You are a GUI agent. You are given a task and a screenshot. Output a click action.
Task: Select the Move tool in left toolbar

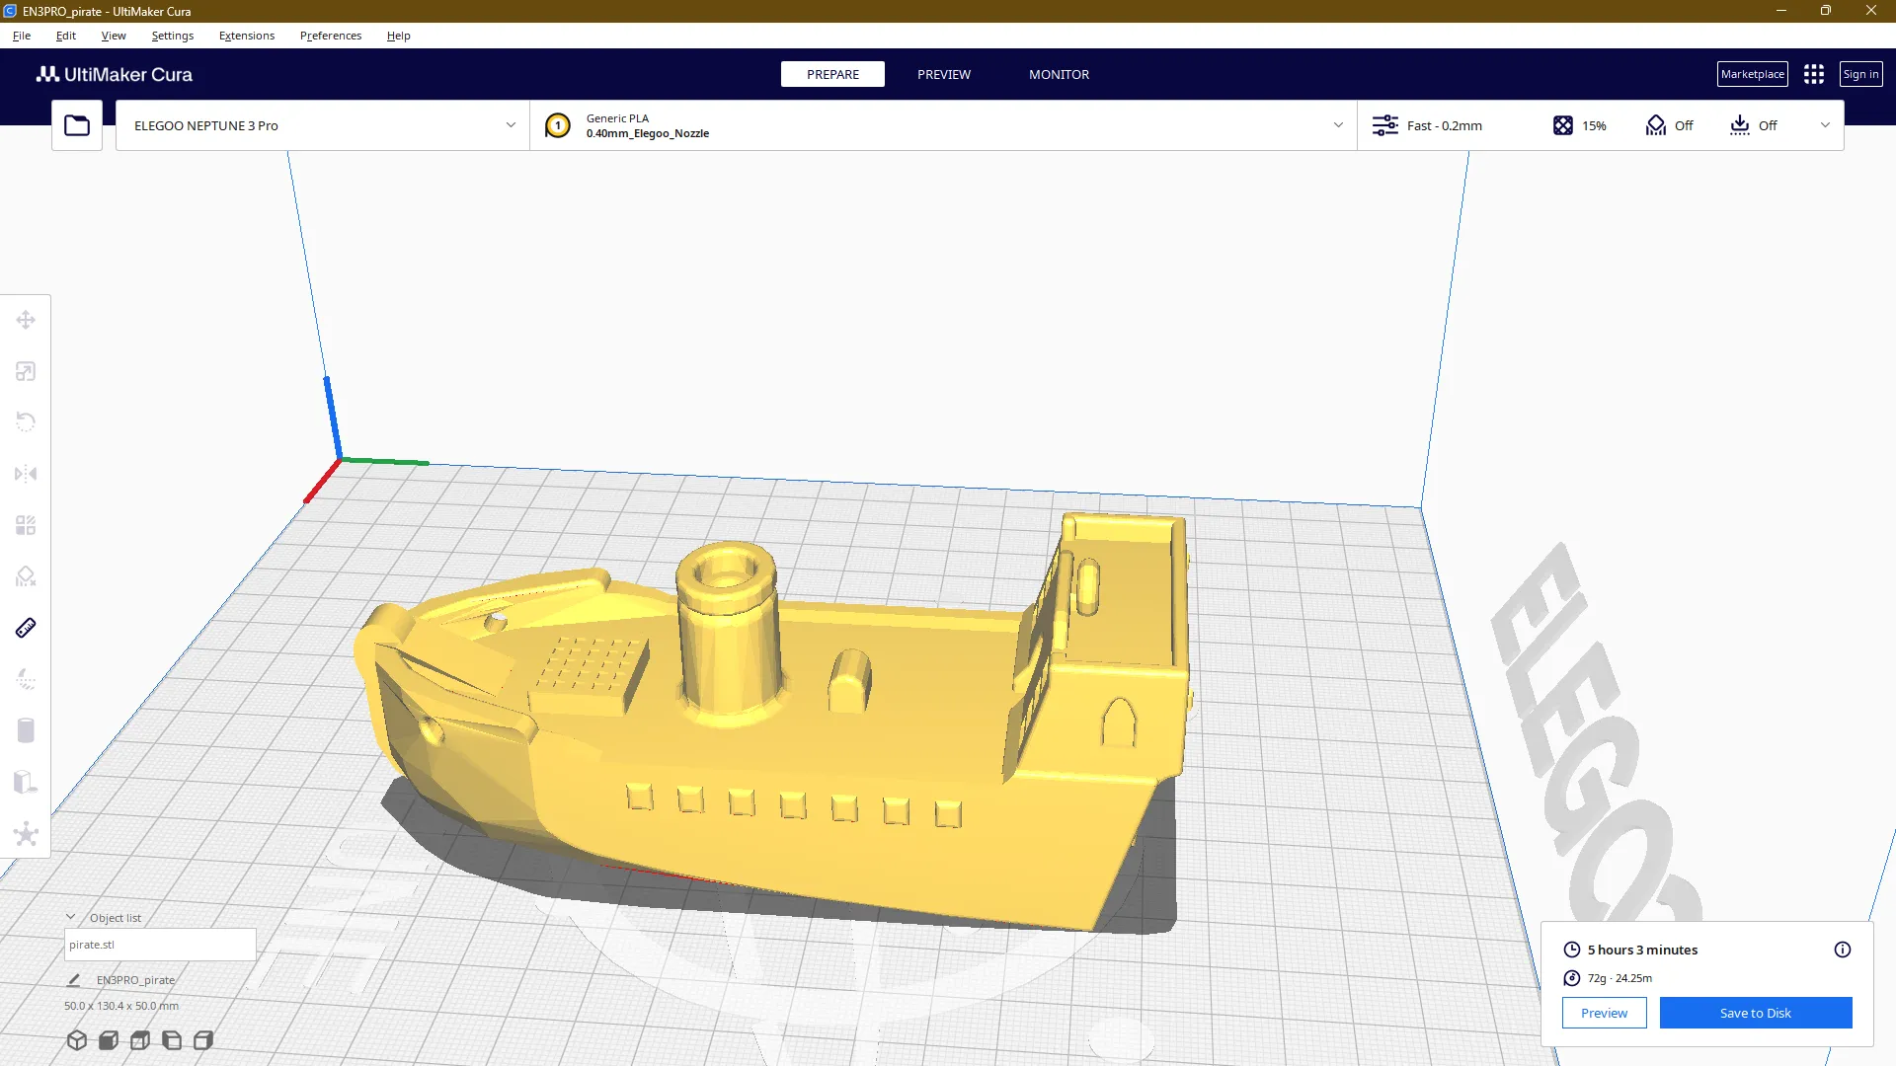click(26, 320)
